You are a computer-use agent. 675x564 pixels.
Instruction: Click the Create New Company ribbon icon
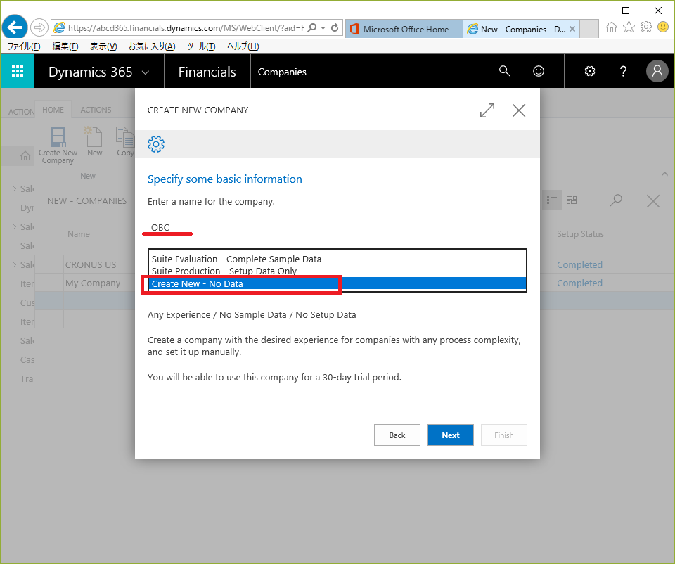coord(58,146)
